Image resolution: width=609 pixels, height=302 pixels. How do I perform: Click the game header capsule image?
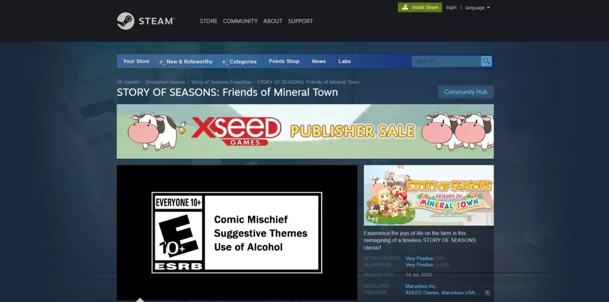(x=429, y=195)
